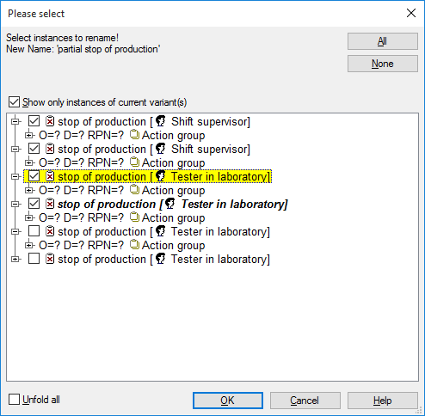Check the last collapsed Tester in laboratory entry
The height and width of the screenshot is (416, 425).
point(34,259)
